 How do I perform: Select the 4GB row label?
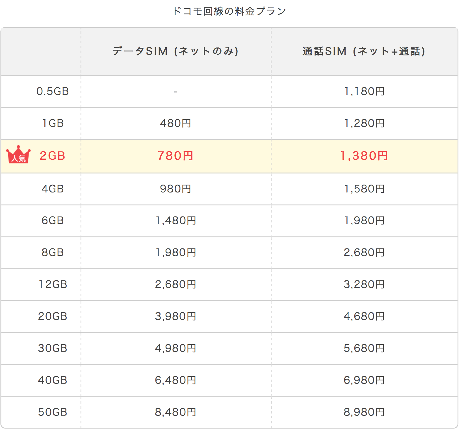pyautogui.click(x=53, y=189)
